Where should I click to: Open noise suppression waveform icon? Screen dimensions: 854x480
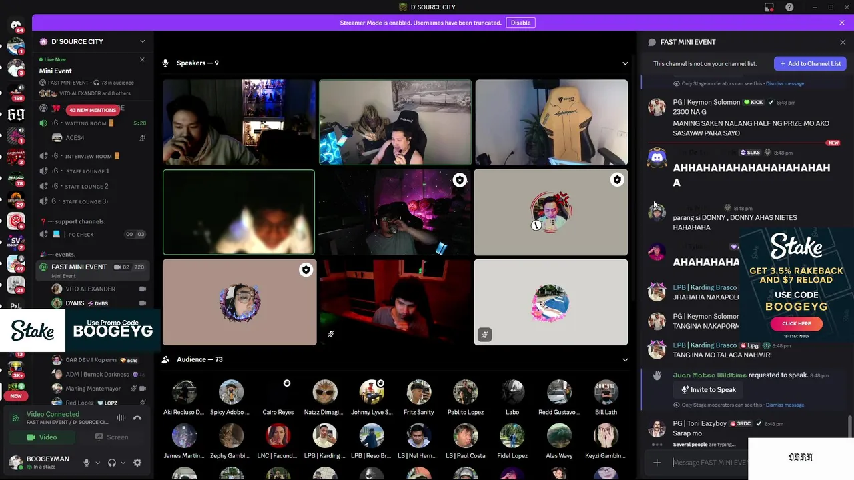point(121,418)
